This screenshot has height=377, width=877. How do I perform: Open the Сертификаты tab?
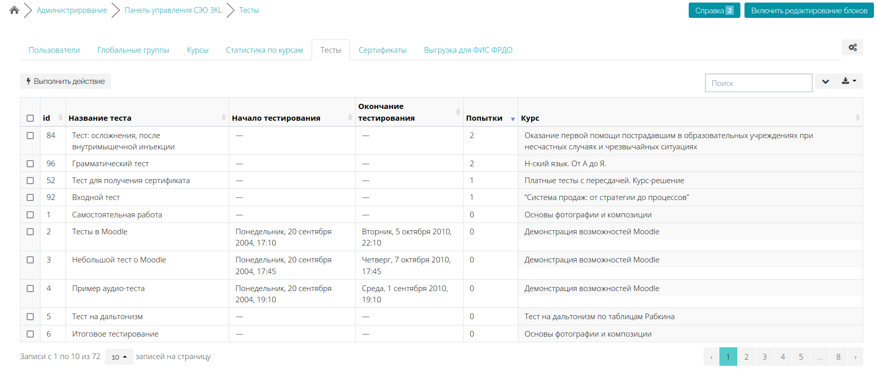pos(382,50)
